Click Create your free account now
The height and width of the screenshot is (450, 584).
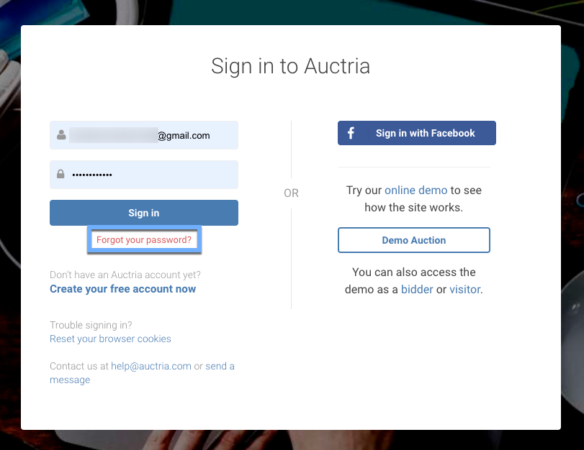(x=122, y=289)
